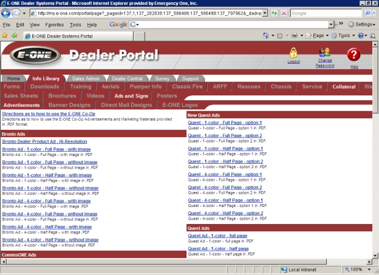Open the Favorites Center star icon
379x275 pixels.
[4, 36]
